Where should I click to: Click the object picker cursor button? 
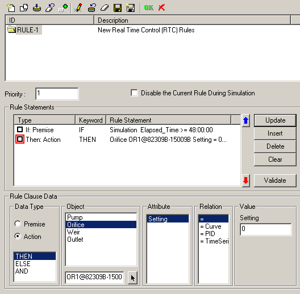click(132, 278)
